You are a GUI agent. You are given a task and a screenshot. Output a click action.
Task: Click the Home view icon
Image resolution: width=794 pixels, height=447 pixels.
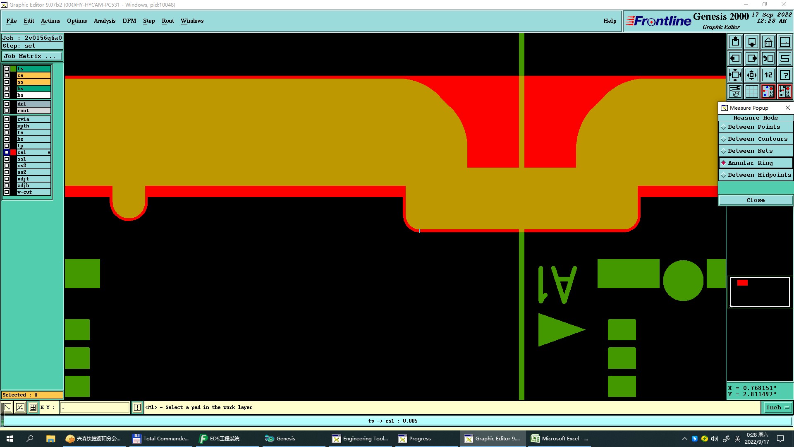click(768, 42)
